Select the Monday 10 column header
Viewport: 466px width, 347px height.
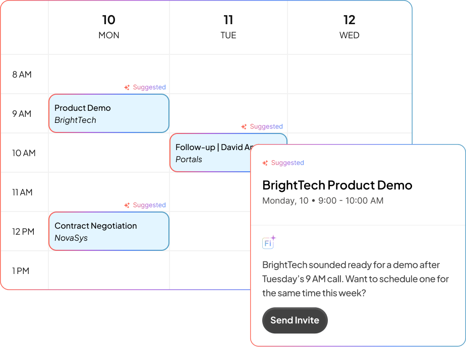click(x=108, y=27)
